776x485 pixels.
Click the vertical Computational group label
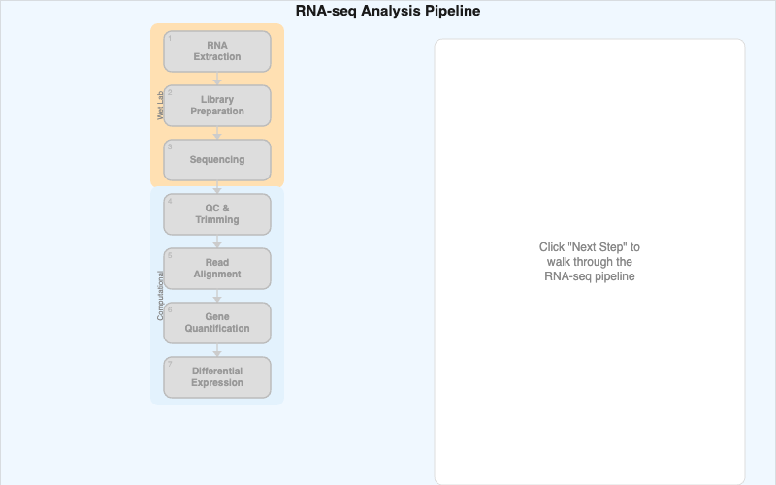(x=160, y=296)
